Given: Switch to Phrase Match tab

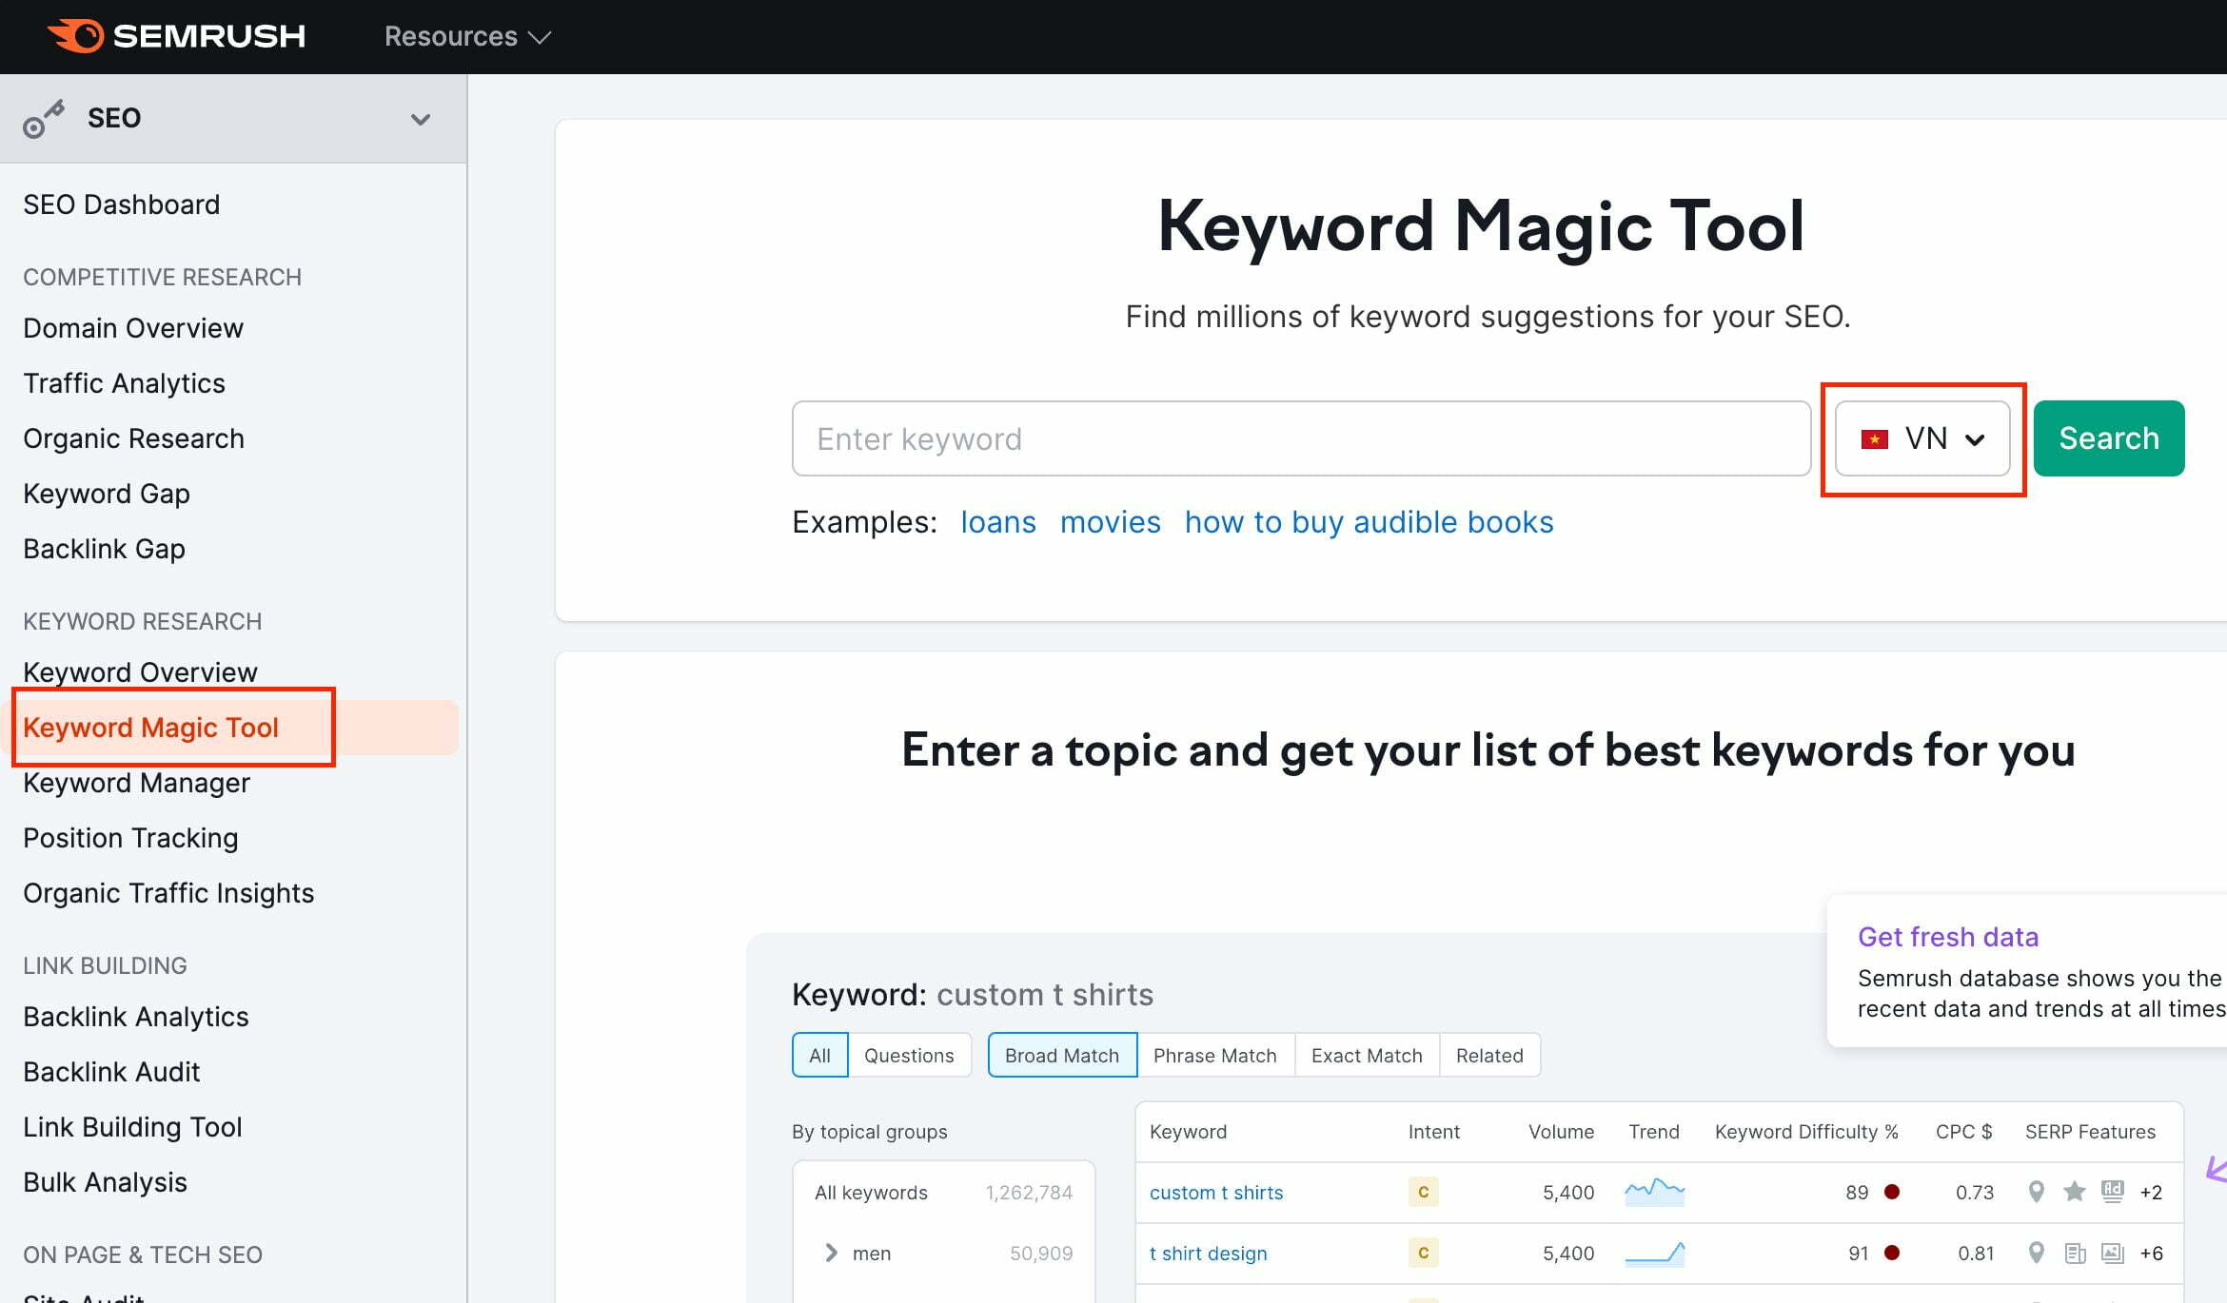Looking at the screenshot, I should pyautogui.click(x=1215, y=1055).
